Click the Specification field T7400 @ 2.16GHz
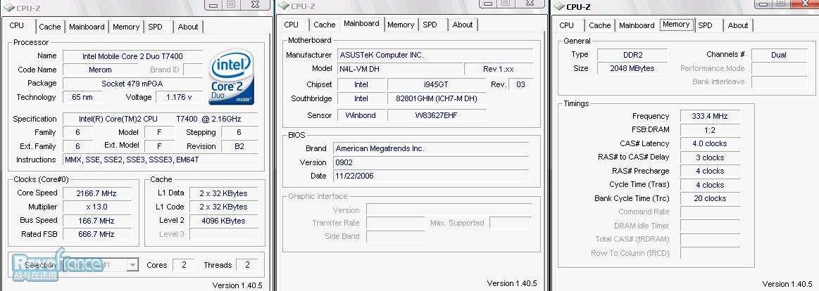The image size is (819, 291). 160,119
